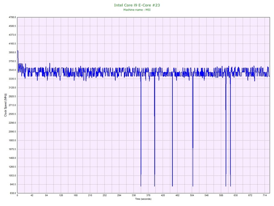274x206 pixels.
Task: Click the 210 x-axis tick label
Action: tap(90, 195)
